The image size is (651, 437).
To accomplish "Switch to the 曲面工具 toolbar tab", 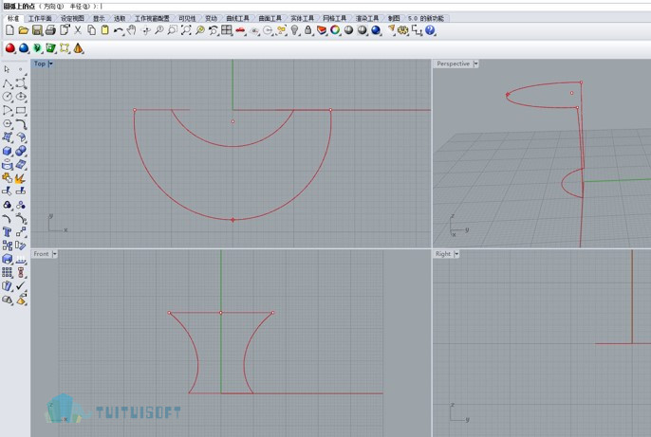I will pos(270,18).
